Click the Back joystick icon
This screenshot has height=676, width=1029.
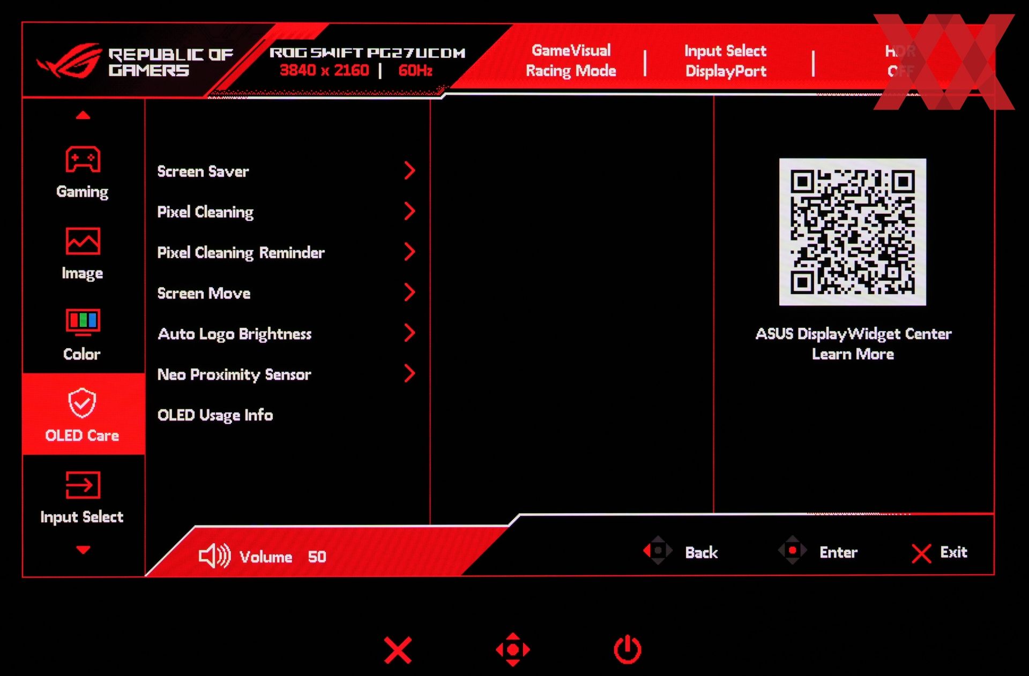pos(658,550)
